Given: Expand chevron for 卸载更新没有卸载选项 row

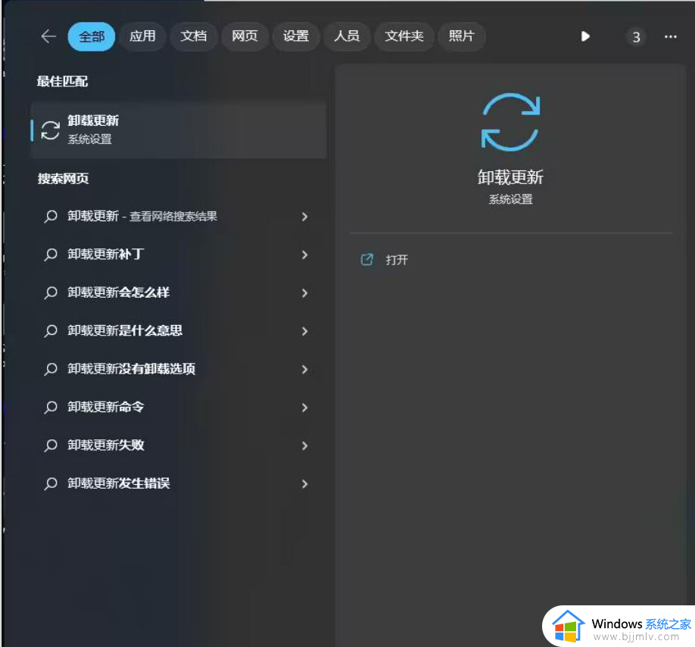Looking at the screenshot, I should click(x=304, y=370).
